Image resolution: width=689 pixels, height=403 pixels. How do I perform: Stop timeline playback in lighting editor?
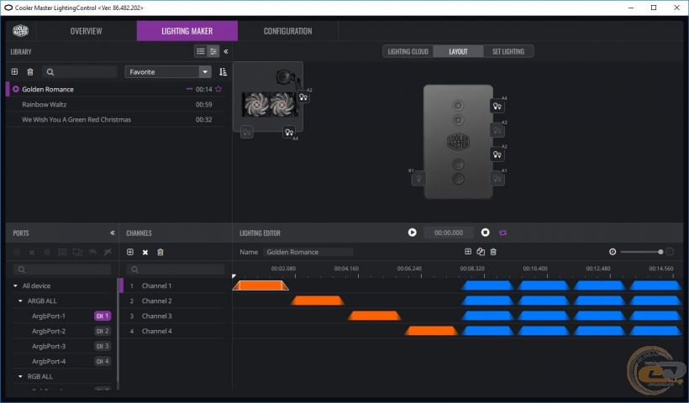pyautogui.click(x=485, y=233)
